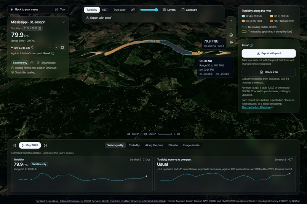Open the Climate tab
This screenshot has height=204, width=307.
click(x=173, y=145)
